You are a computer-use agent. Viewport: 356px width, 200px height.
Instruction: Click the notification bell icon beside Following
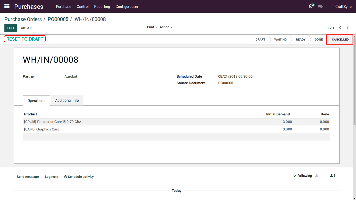pyautogui.click(x=317, y=176)
